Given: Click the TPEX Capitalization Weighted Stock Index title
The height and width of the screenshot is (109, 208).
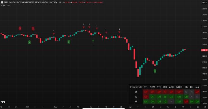Looking at the screenshot, I should (x=25, y=2).
